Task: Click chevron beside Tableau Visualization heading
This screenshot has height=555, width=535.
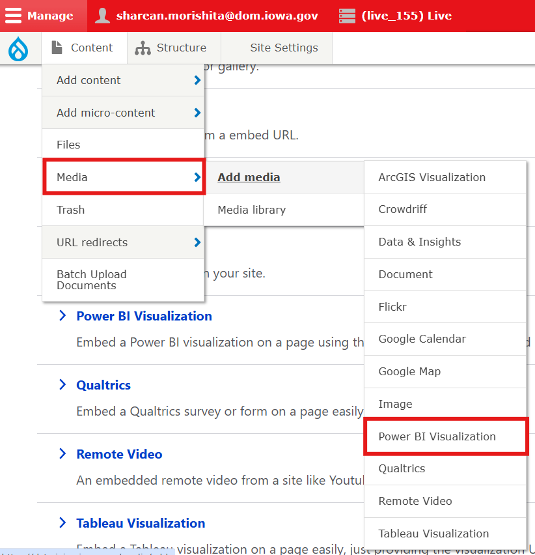Action: [62, 522]
